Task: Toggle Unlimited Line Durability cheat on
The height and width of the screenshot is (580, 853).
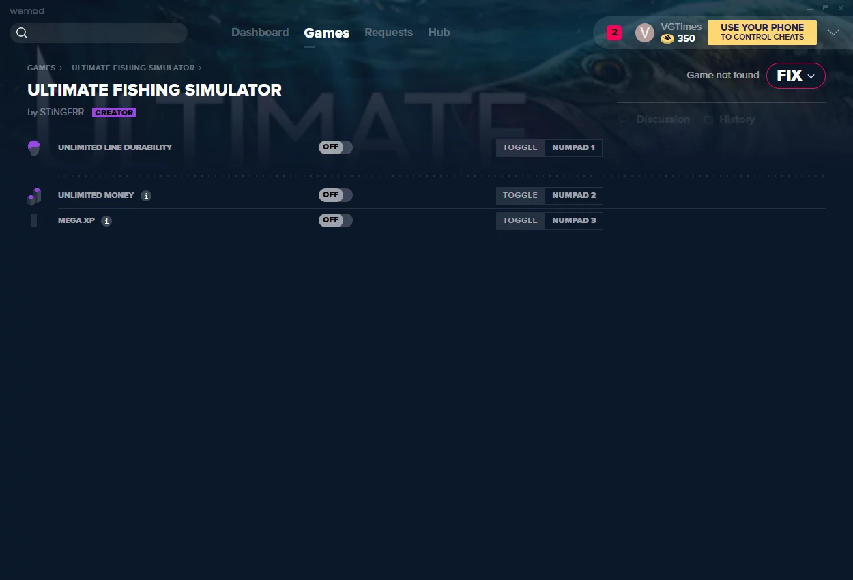Action: click(336, 147)
